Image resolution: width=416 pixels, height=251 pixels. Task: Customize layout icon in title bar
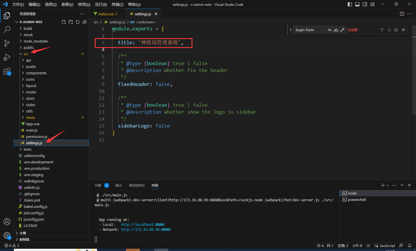pos(372,4)
